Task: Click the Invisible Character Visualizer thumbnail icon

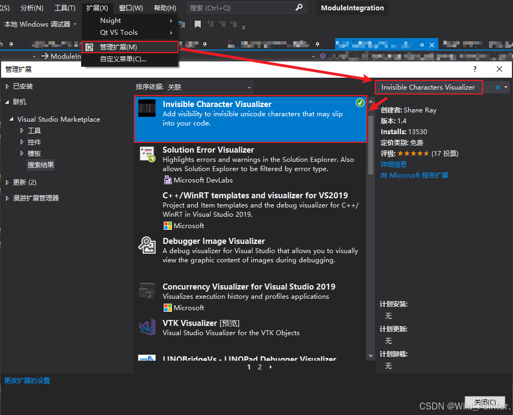Action: 147,108
